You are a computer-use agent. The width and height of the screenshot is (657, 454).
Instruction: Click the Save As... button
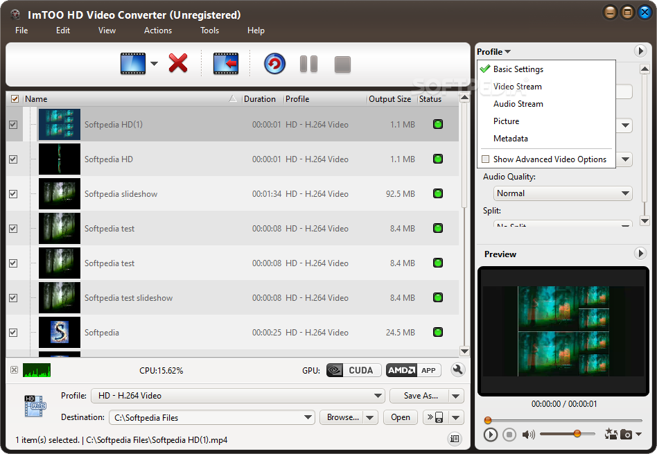point(420,396)
